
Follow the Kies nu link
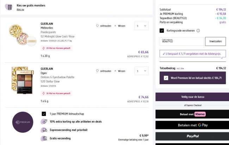tap(20, 10)
